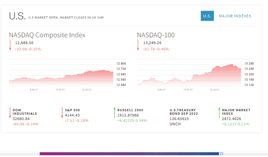Select the S&P 500 value 4144.43
268x157 pixels.
[x=72, y=115]
